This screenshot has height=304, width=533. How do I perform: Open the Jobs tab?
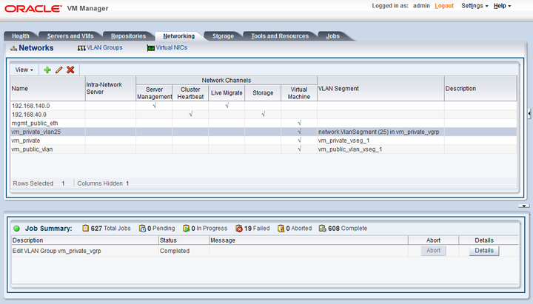click(333, 36)
